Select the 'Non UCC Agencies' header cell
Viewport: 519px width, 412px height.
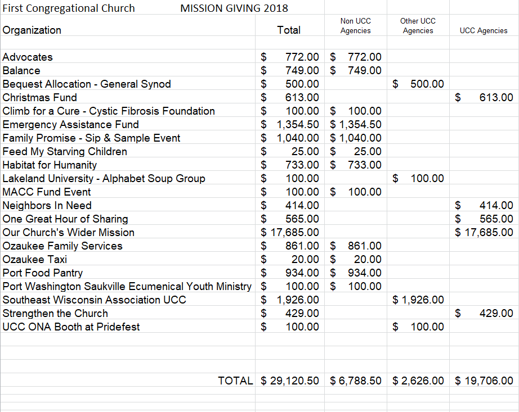tap(356, 26)
